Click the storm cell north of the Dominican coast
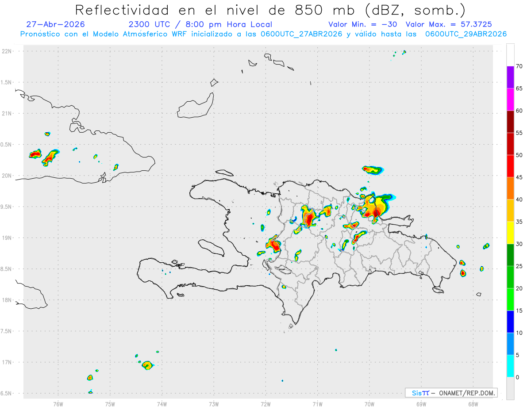Screen dimensions: 531x410 pyautogui.click(x=373, y=169)
